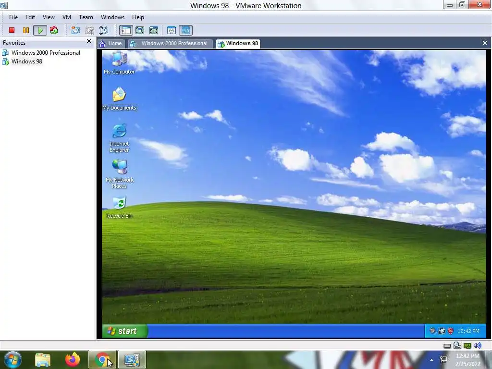Viewport: 492px width, 369px height.
Task: Click the yellow Suspend VM button
Action: pos(26,30)
